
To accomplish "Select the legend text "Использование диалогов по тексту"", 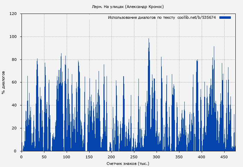I will [141, 17].
